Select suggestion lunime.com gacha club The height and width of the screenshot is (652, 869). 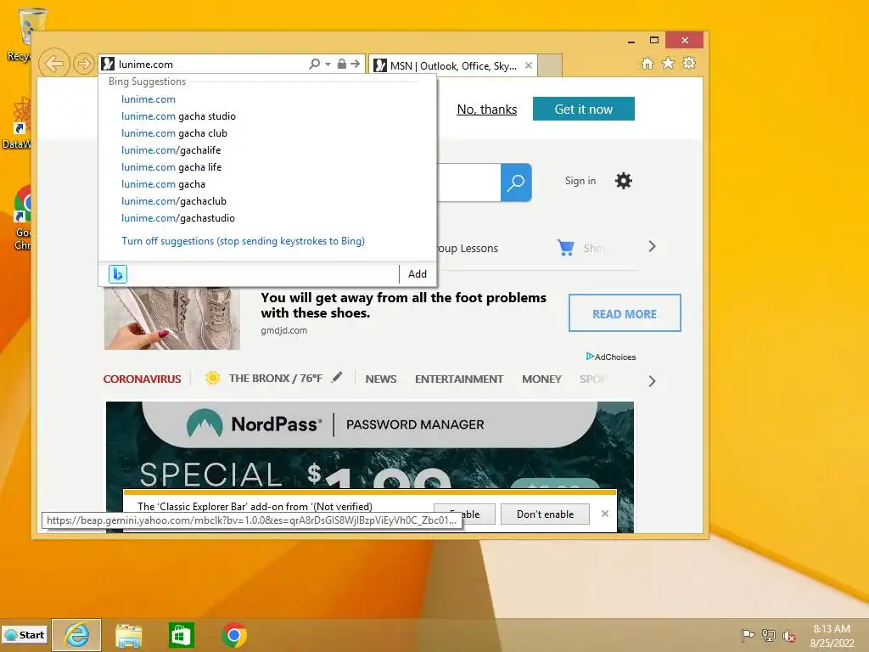tap(174, 133)
